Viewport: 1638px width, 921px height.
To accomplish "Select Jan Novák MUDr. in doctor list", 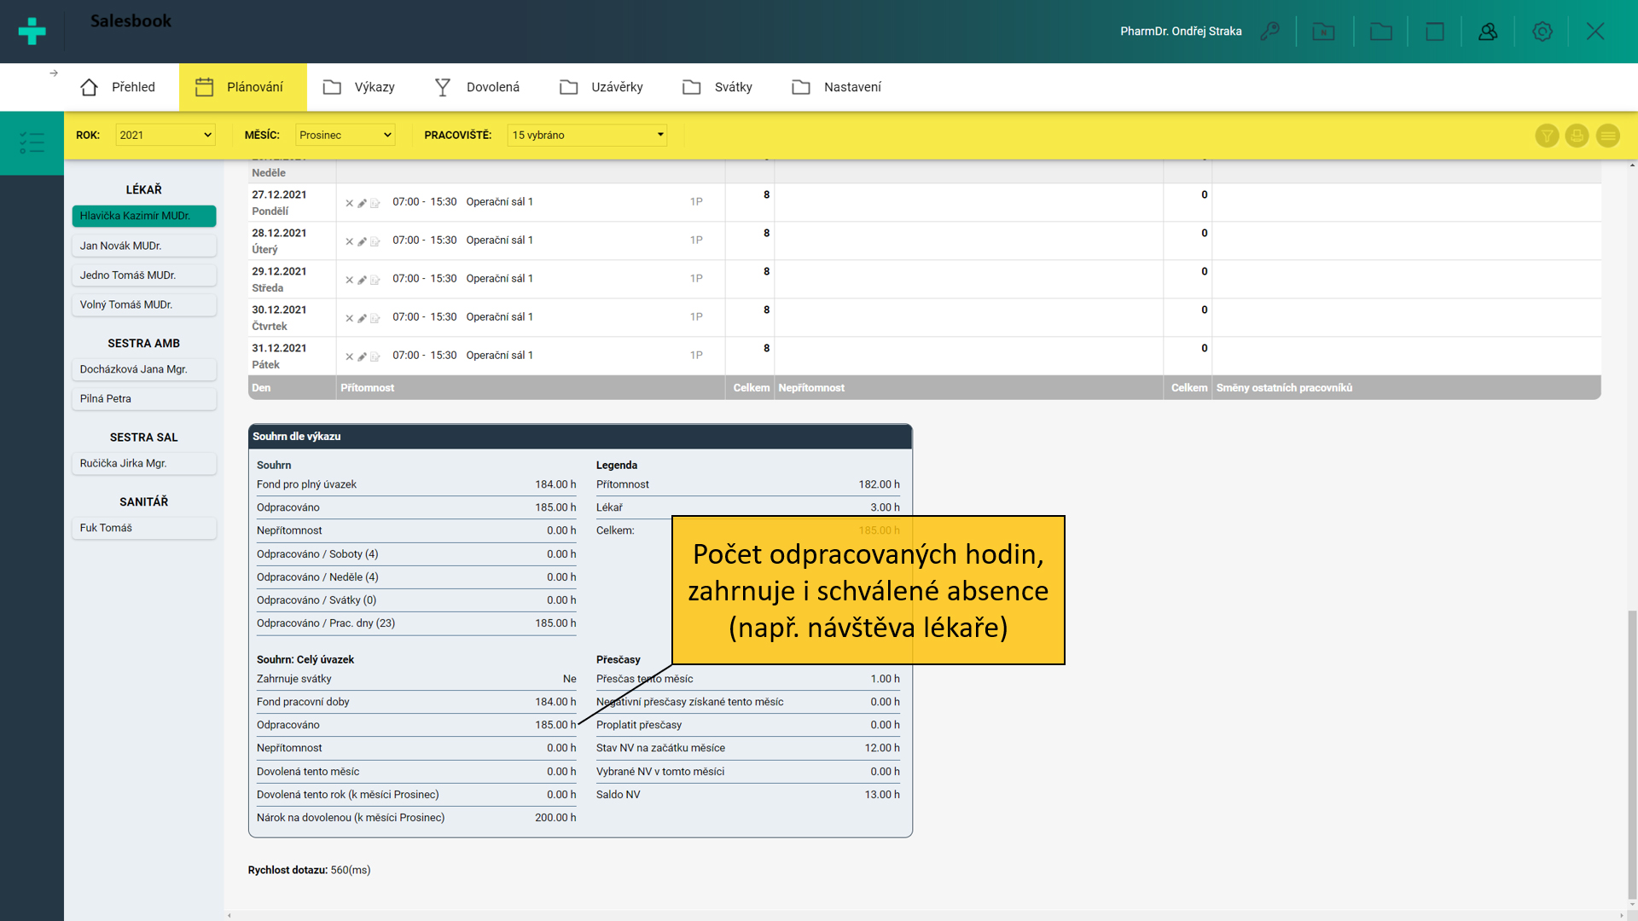I will (143, 246).
